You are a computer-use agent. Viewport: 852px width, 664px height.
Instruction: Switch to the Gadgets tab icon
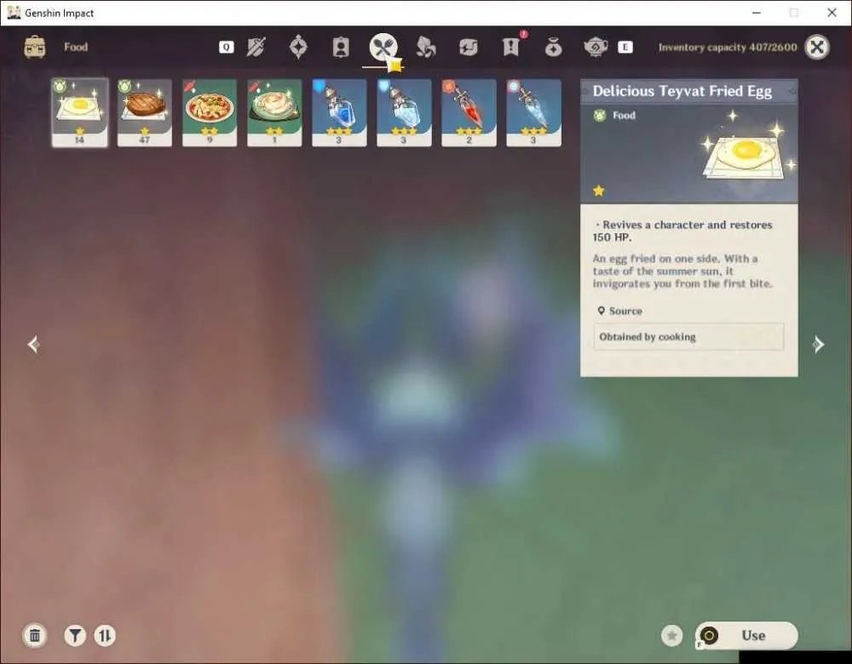[468, 47]
